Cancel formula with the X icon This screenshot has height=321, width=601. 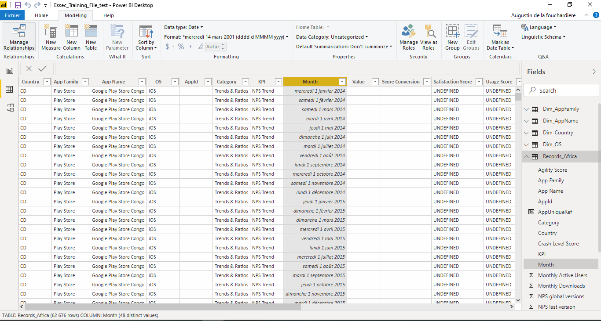coord(29,69)
